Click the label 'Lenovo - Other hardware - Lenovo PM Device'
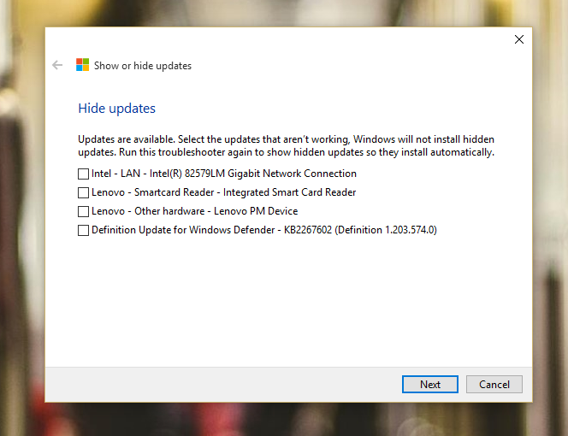 click(x=194, y=211)
